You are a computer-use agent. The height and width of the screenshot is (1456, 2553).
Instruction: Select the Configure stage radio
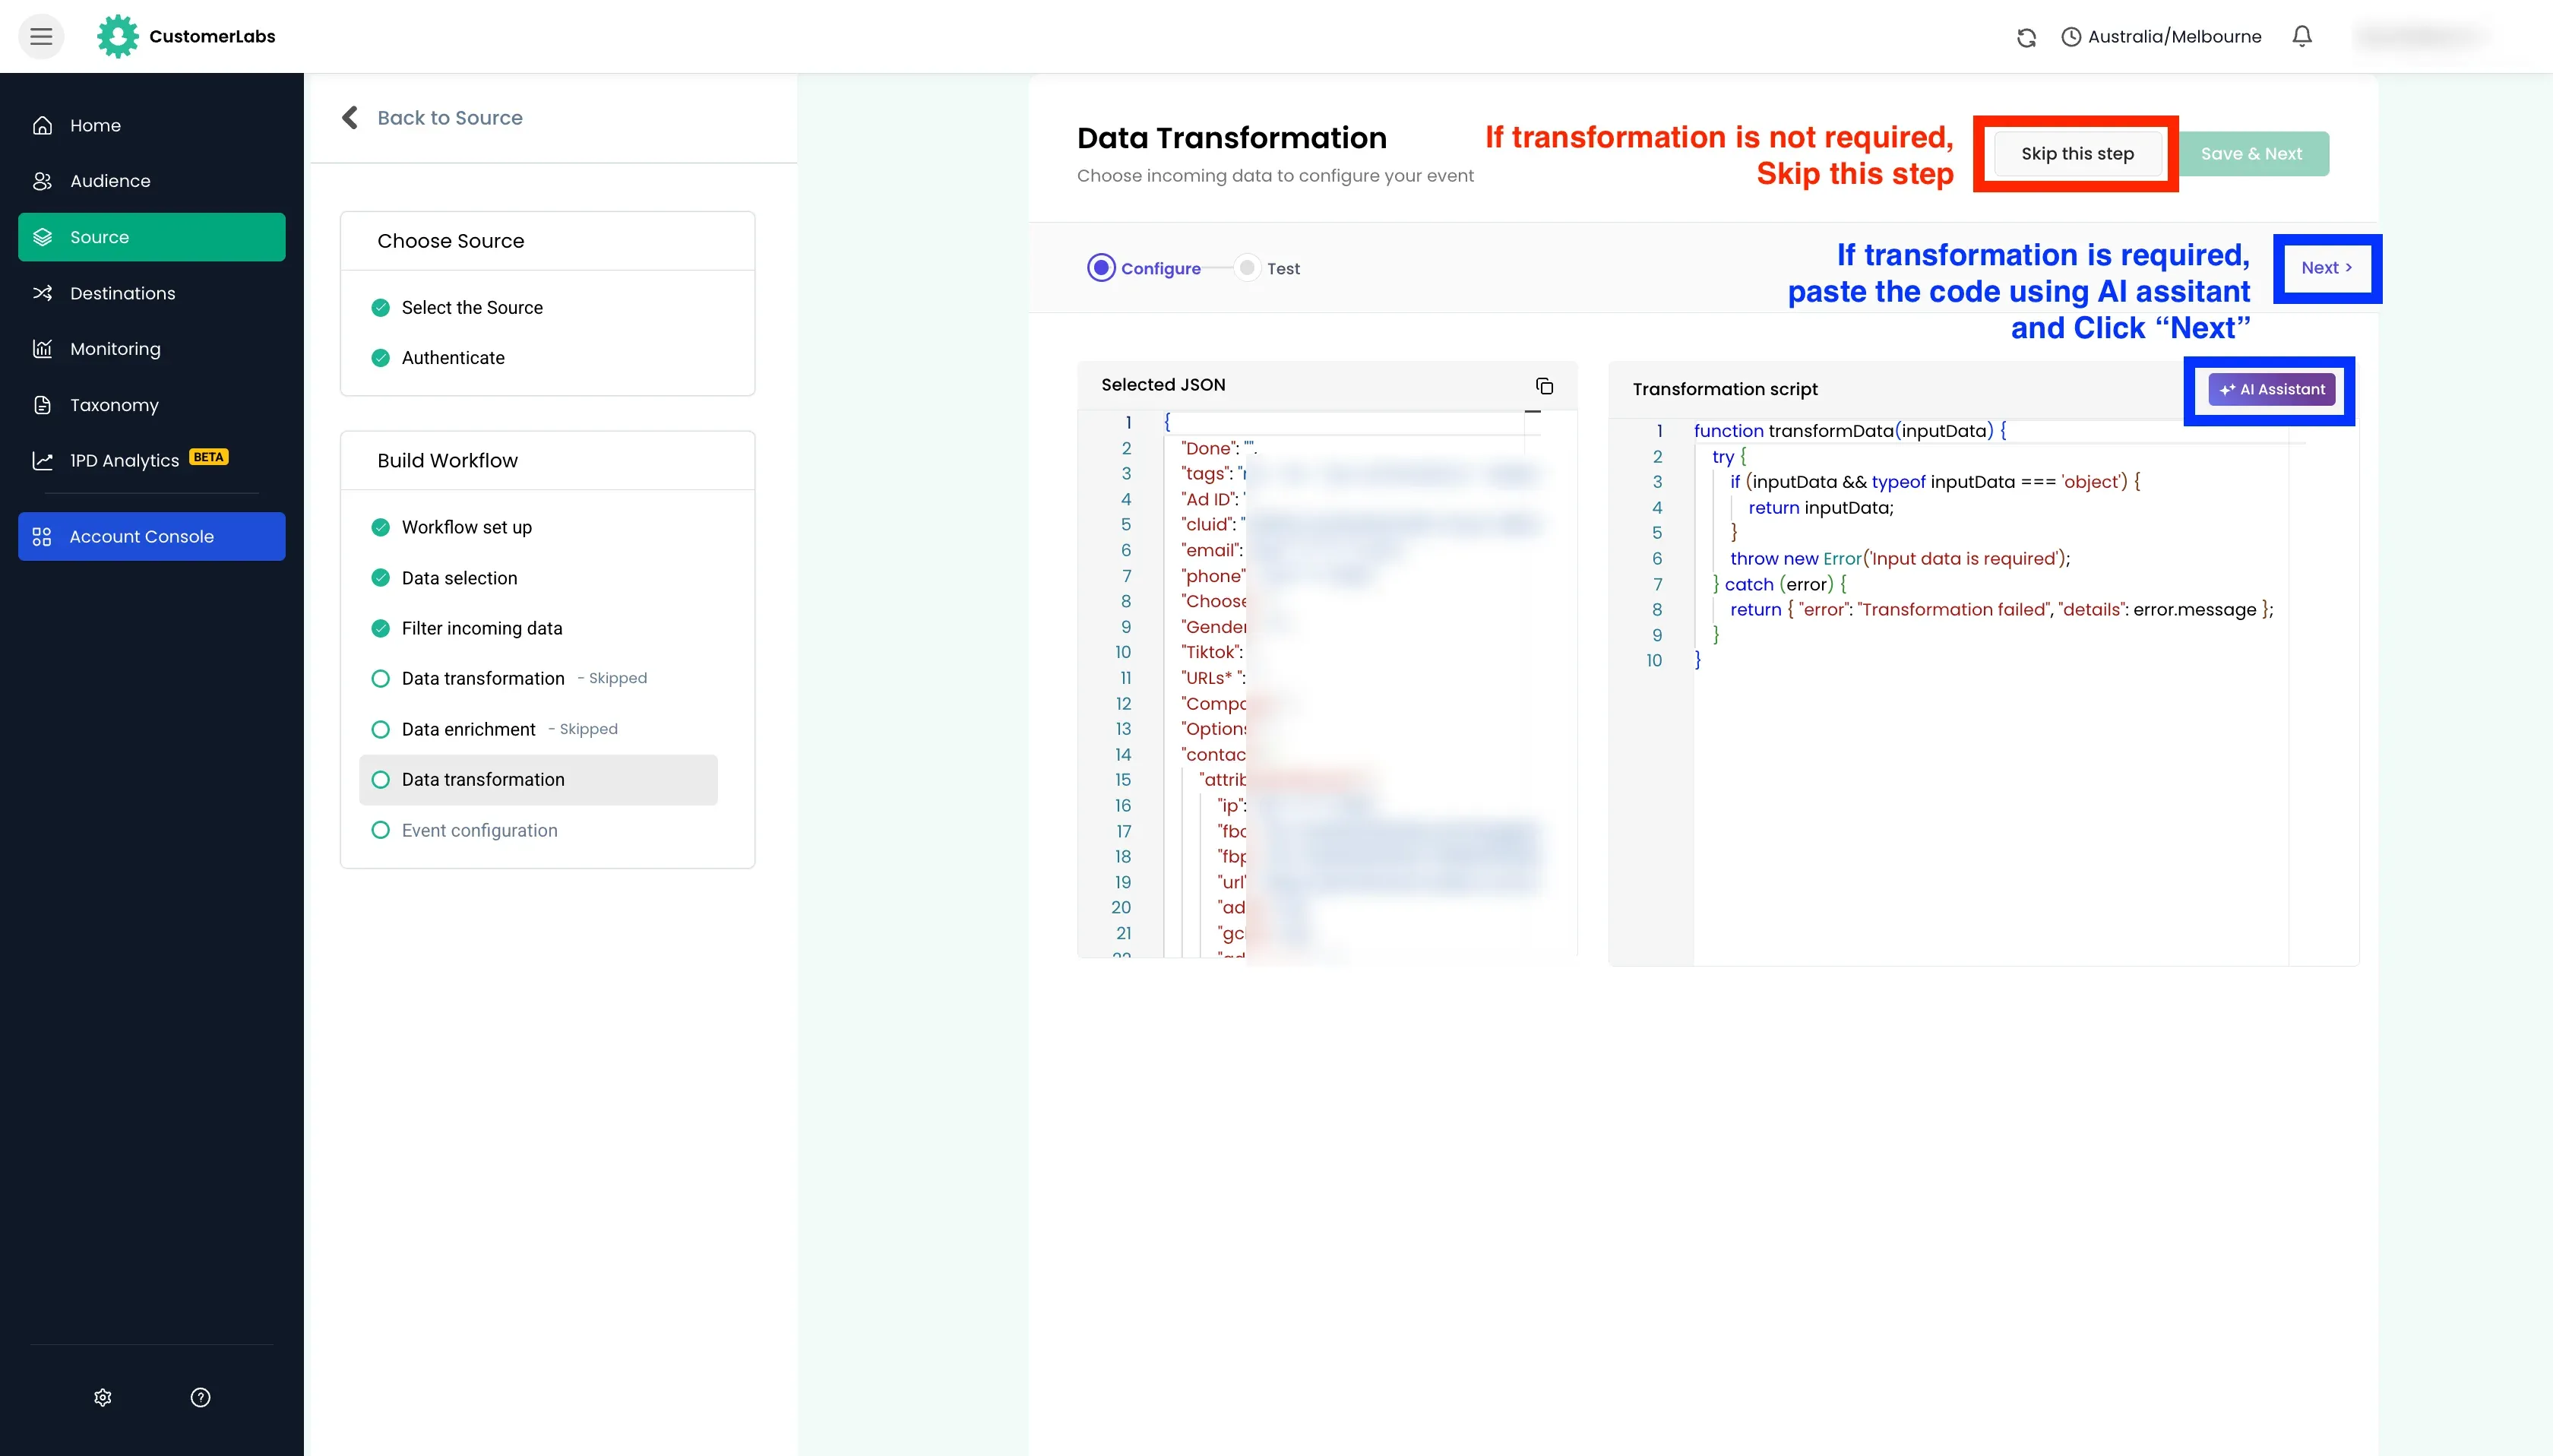tap(1102, 268)
